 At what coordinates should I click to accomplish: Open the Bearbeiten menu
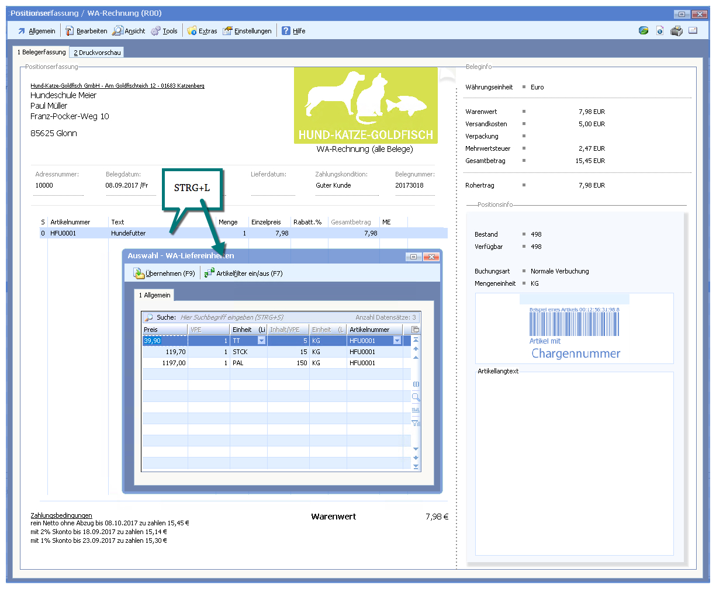point(87,31)
